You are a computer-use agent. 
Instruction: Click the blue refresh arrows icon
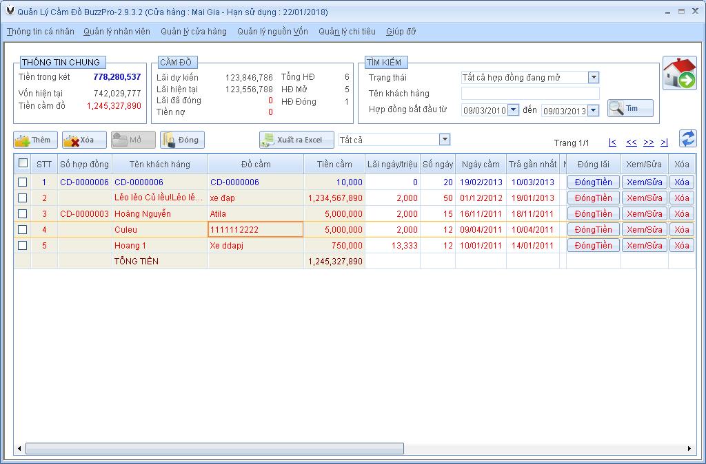687,138
